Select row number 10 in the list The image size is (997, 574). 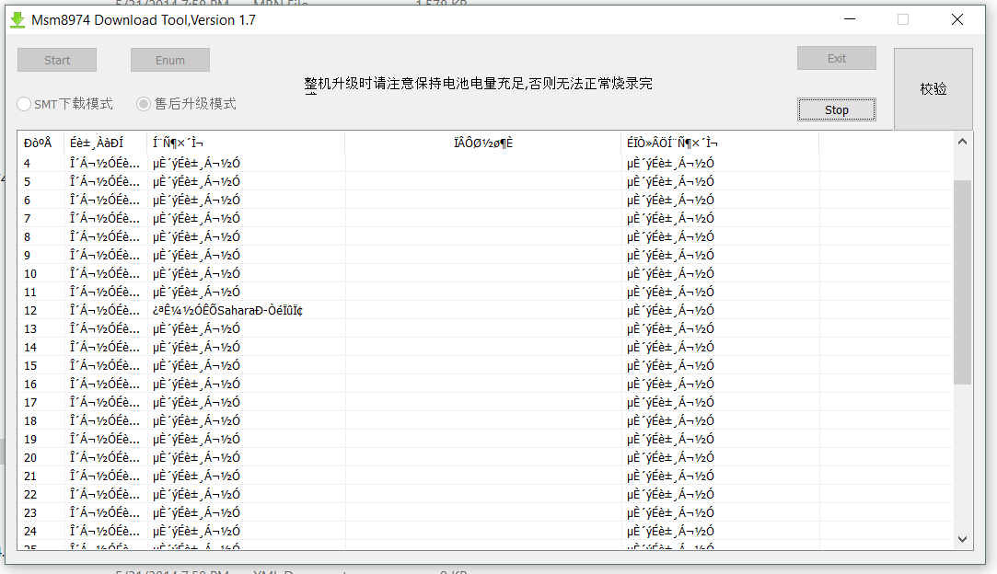[x=485, y=274]
